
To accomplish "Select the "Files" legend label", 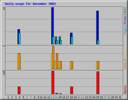I will pyautogui.click(x=125, y=20).
